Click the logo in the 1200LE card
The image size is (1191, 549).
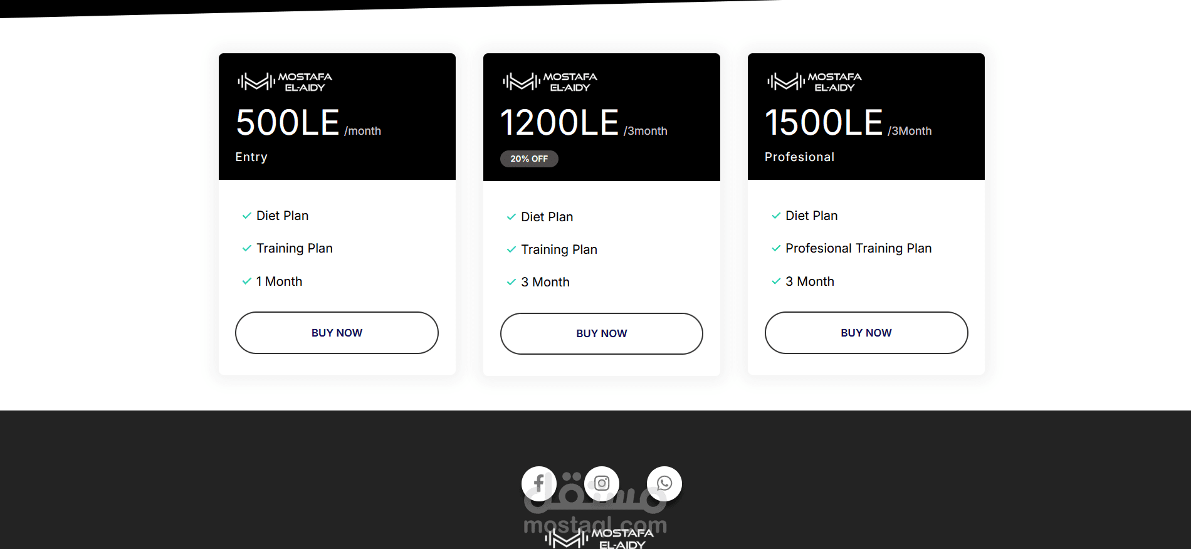(x=550, y=82)
